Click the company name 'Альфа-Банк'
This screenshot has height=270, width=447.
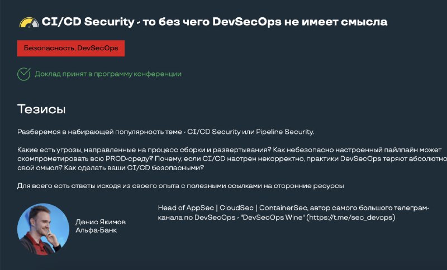pyautogui.click(x=96, y=230)
